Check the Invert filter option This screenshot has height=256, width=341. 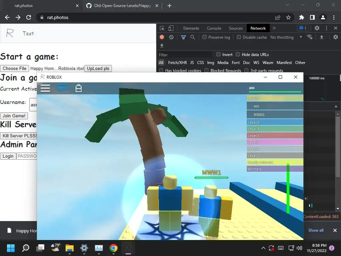point(218,54)
